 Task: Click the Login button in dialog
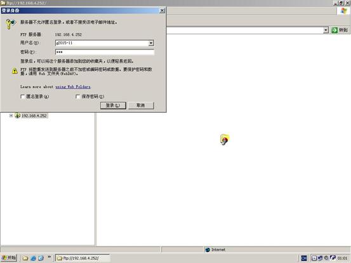tap(113, 105)
